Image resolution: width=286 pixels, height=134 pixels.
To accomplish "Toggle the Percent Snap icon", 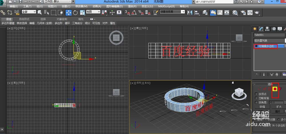I will pyautogui.click(x=141, y=12).
